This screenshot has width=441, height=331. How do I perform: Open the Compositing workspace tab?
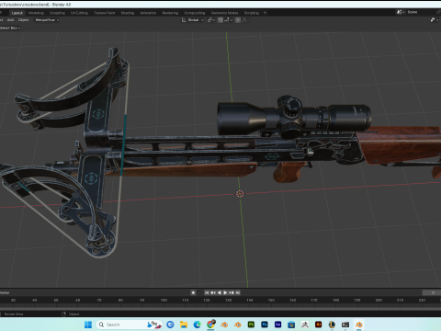click(195, 13)
